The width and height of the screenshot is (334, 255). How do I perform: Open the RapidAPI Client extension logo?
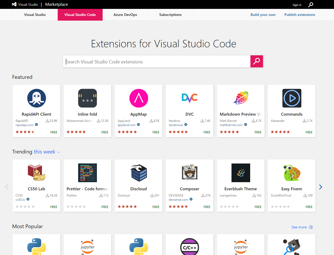[x=36, y=98]
